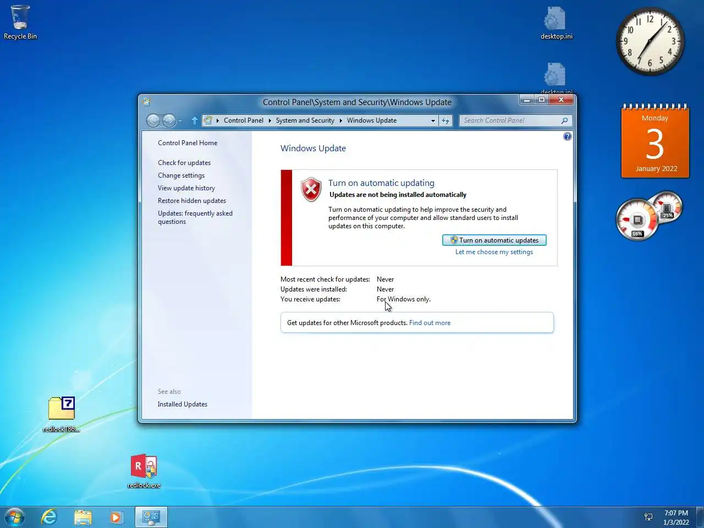Maximize the Windows Update window
This screenshot has height=528, width=704.
pyautogui.click(x=541, y=100)
